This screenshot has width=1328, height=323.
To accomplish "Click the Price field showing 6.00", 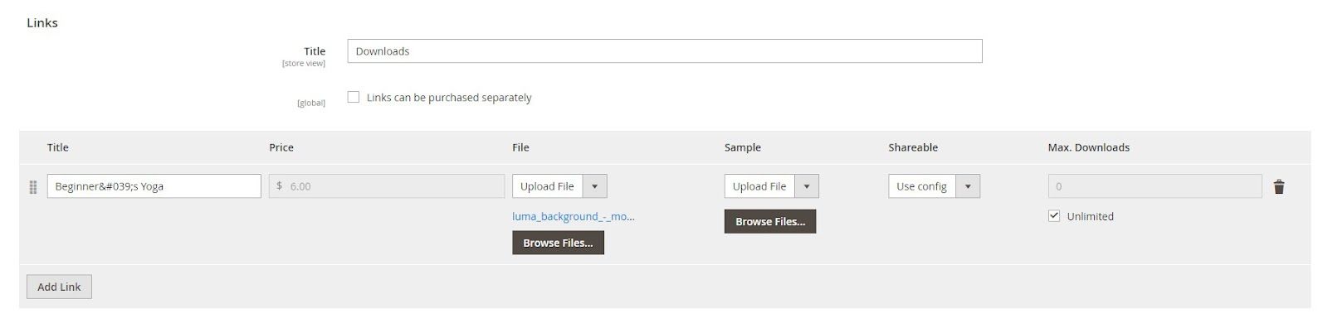I will [387, 186].
